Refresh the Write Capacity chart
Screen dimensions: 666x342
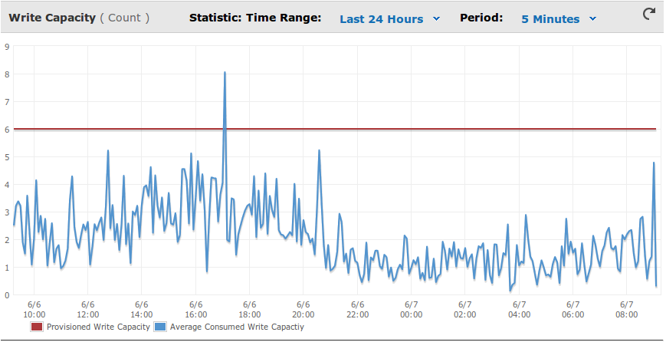tap(648, 14)
